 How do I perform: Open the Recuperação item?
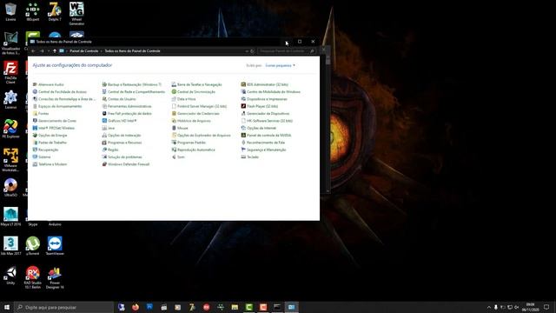tap(45, 150)
